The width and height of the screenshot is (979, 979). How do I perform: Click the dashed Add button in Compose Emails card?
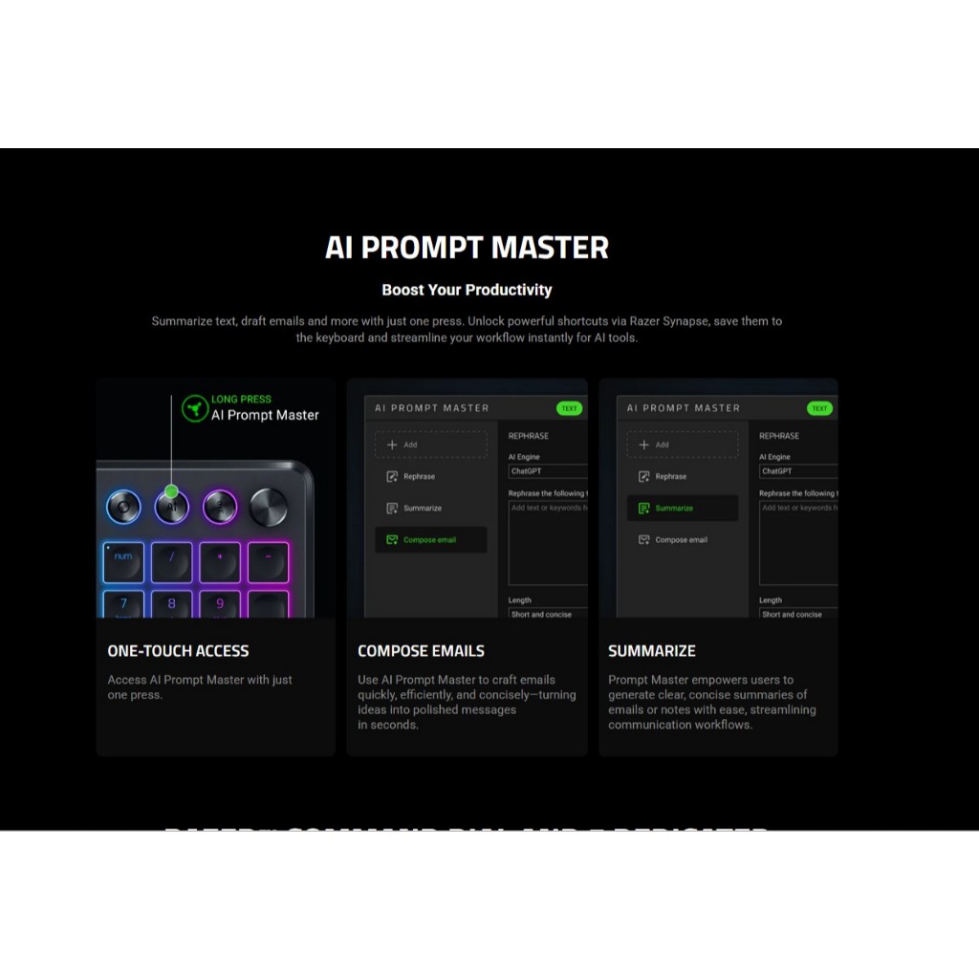431,445
